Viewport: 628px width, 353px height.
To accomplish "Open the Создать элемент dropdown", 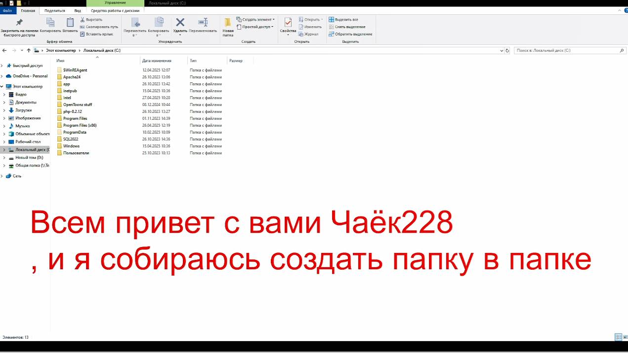I will pos(255,20).
